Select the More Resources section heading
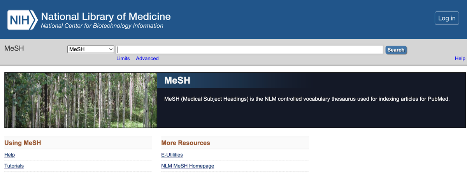This screenshot has width=467, height=185. pyautogui.click(x=186, y=143)
